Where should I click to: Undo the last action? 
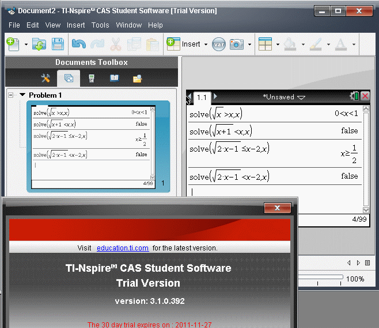click(79, 44)
